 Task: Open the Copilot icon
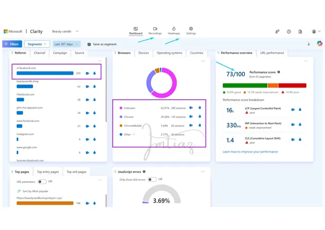(319, 43)
